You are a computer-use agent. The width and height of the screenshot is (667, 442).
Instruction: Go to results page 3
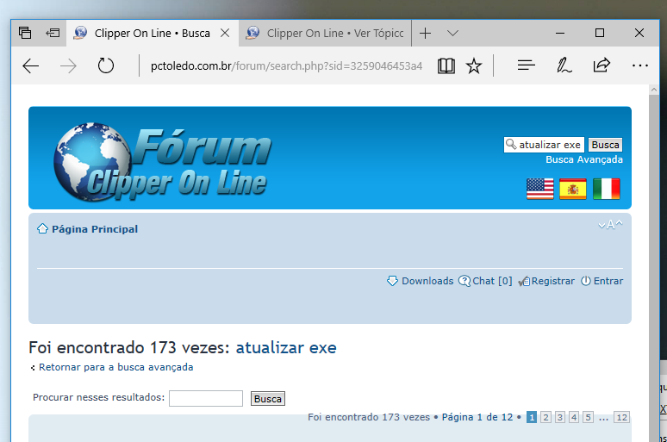[560, 417]
